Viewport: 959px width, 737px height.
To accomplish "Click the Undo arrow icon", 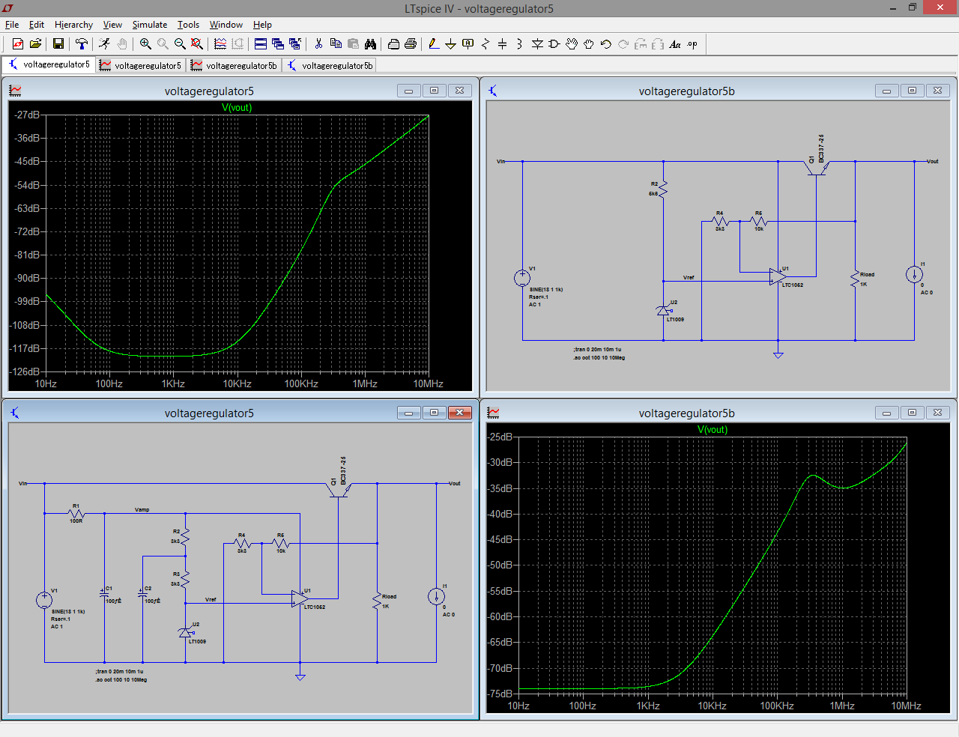I will 606,44.
